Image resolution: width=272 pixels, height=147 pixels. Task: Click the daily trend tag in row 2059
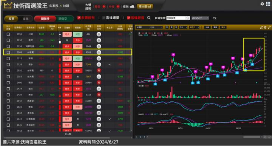(x=67, y=34)
